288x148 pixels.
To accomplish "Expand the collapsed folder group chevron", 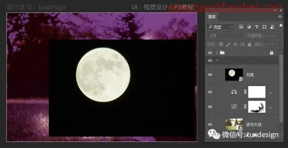I will pos(217,53).
